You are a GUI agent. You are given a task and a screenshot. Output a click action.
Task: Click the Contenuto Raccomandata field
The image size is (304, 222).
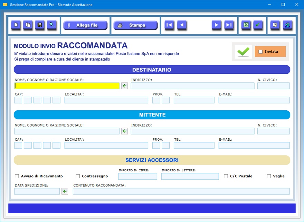pos(181,191)
